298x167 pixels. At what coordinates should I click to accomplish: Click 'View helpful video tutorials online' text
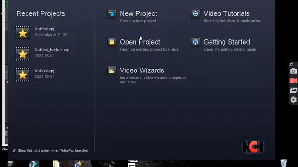pyautogui.click(x=232, y=21)
